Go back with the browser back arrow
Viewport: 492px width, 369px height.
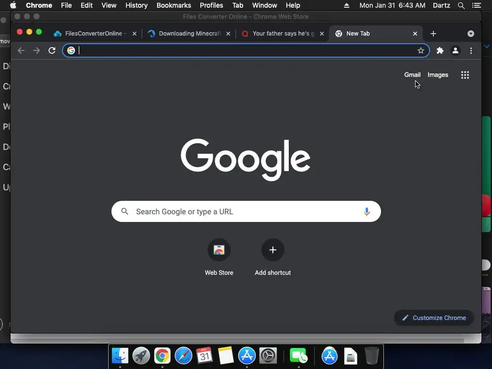coord(21,50)
